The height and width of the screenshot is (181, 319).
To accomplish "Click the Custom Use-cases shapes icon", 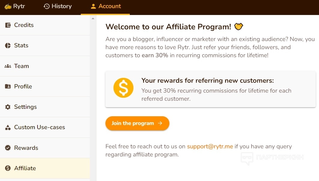I will coord(8,128).
